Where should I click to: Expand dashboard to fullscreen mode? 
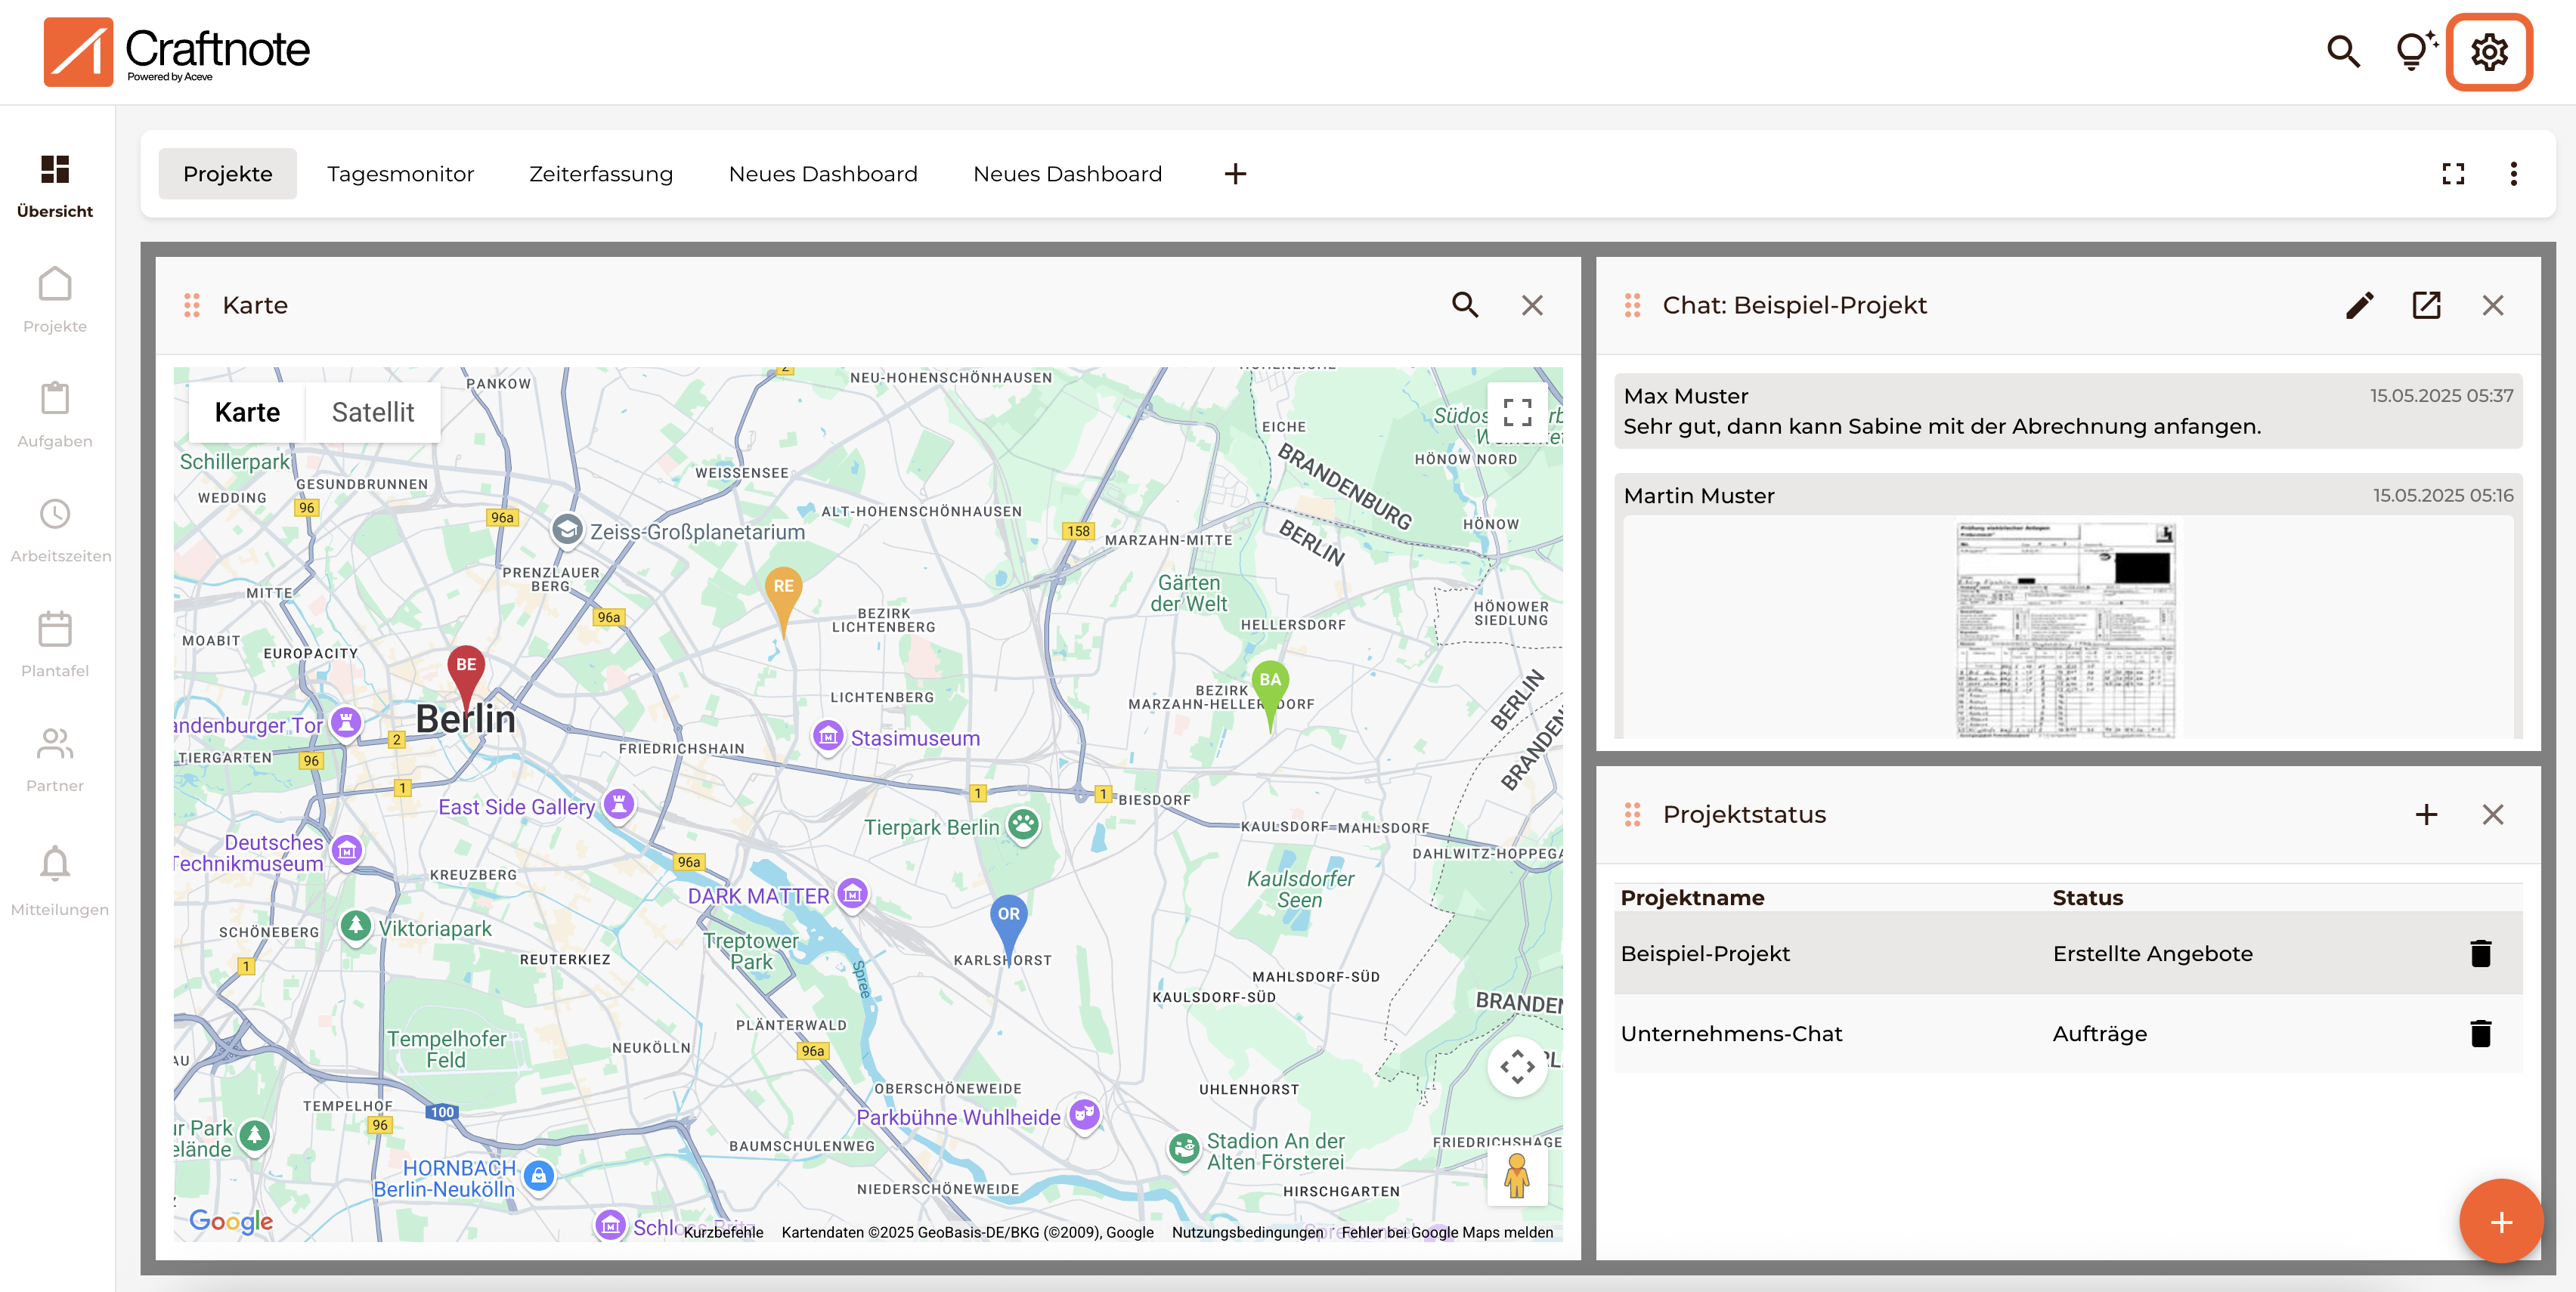tap(2453, 174)
